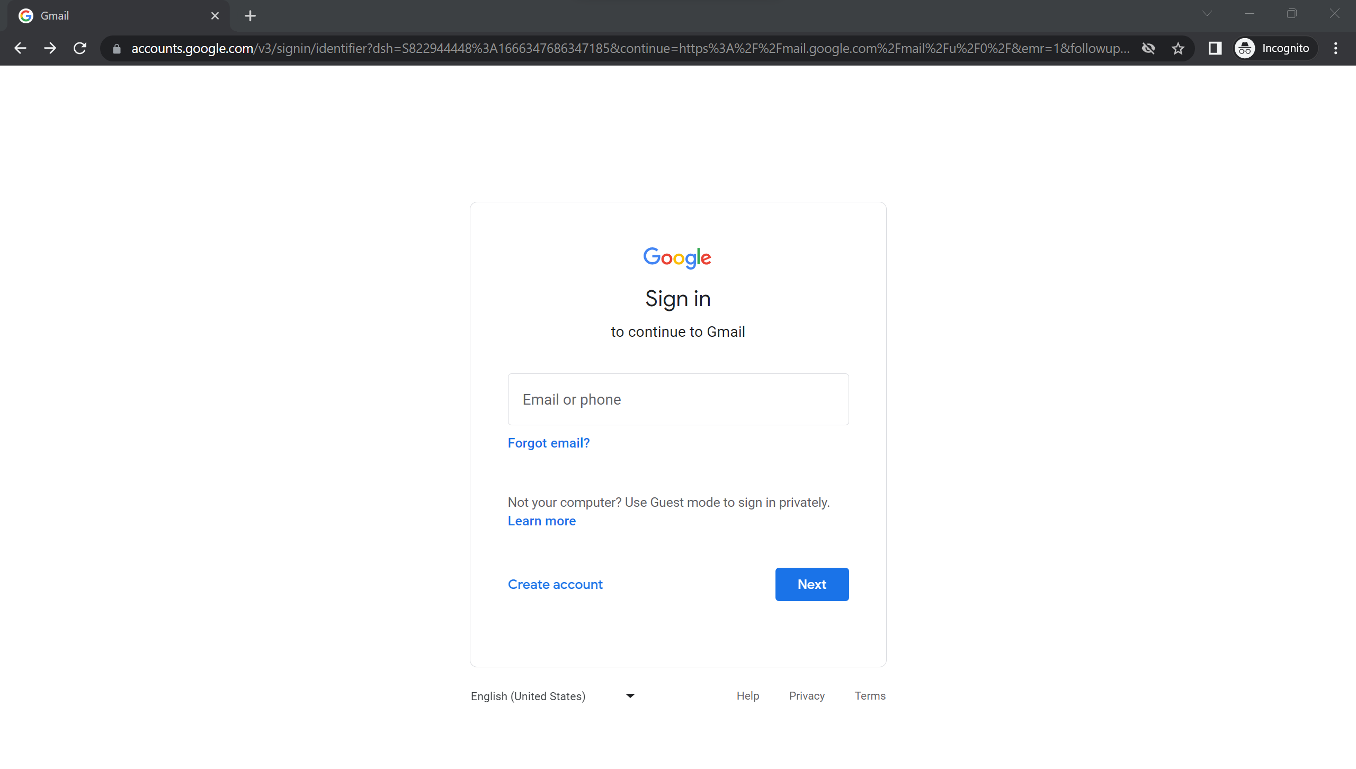This screenshot has height=769, width=1356.
Task: Open Chrome's three-dot menu
Action: [1335, 48]
